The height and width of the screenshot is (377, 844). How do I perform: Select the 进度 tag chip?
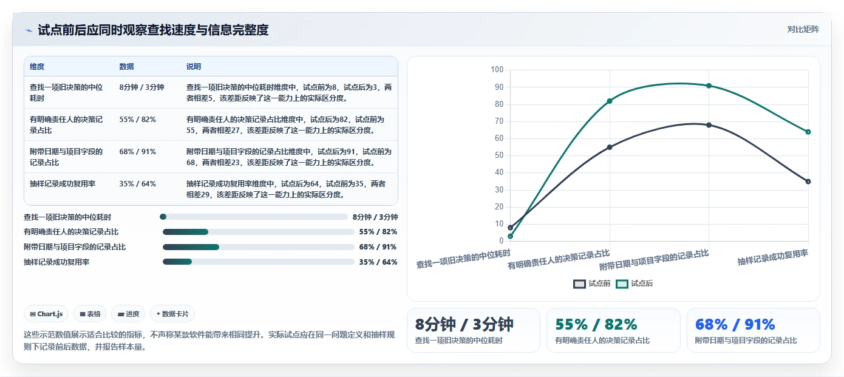tap(128, 314)
